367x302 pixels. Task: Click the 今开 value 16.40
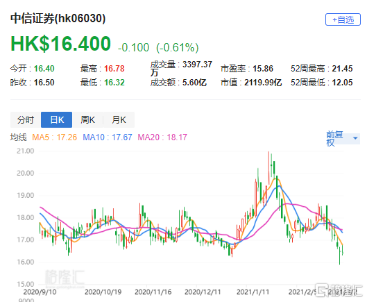[x=44, y=69]
